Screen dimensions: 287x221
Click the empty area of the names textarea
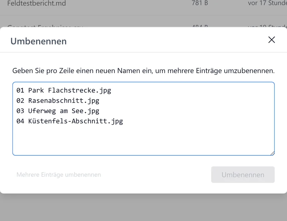point(143,140)
